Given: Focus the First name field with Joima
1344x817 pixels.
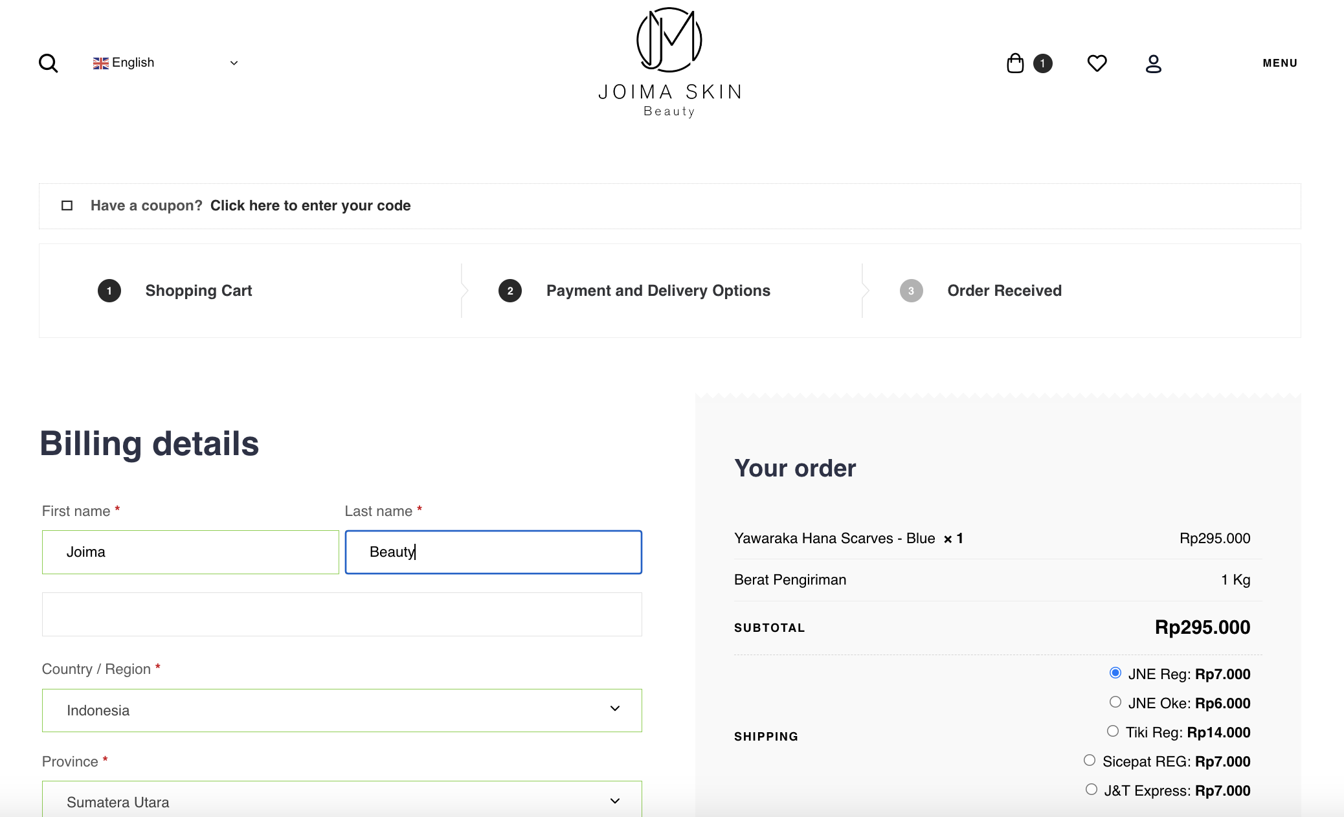Looking at the screenshot, I should (x=190, y=552).
